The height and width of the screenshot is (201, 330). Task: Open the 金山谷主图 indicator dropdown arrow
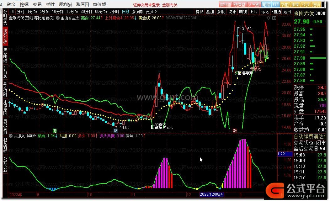[x=57, y=18]
